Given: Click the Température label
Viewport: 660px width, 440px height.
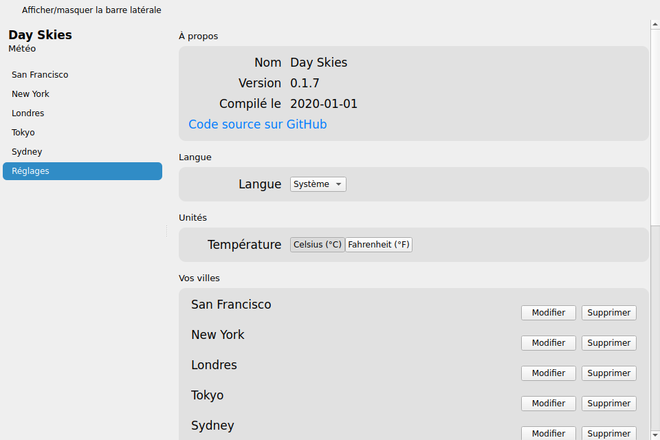Looking at the screenshot, I should [244, 245].
